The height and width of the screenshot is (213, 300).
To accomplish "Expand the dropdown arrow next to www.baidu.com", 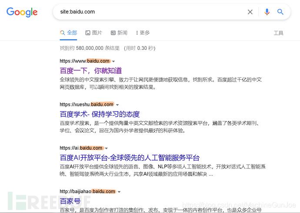I will tap(113, 62).
